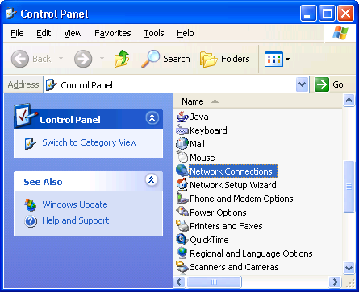The width and height of the screenshot is (359, 292).
Task: Open the Java control panel icon
Action: 182,117
